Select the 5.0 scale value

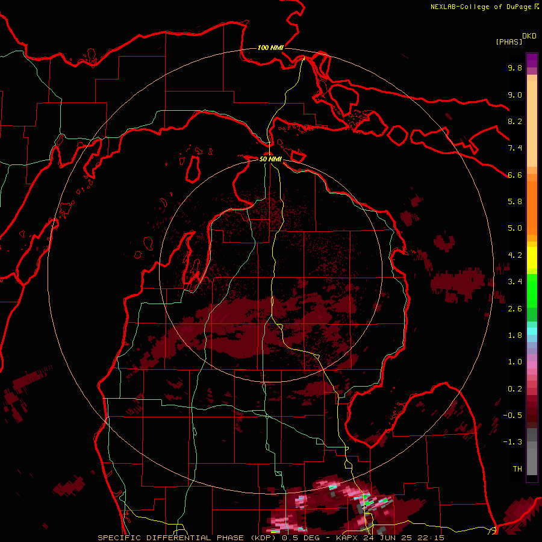pyautogui.click(x=515, y=228)
